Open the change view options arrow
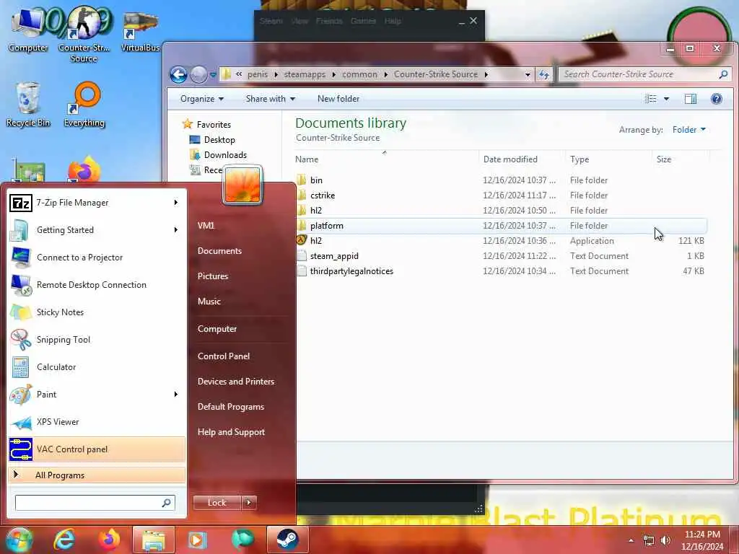This screenshot has height=554, width=739. click(x=666, y=99)
